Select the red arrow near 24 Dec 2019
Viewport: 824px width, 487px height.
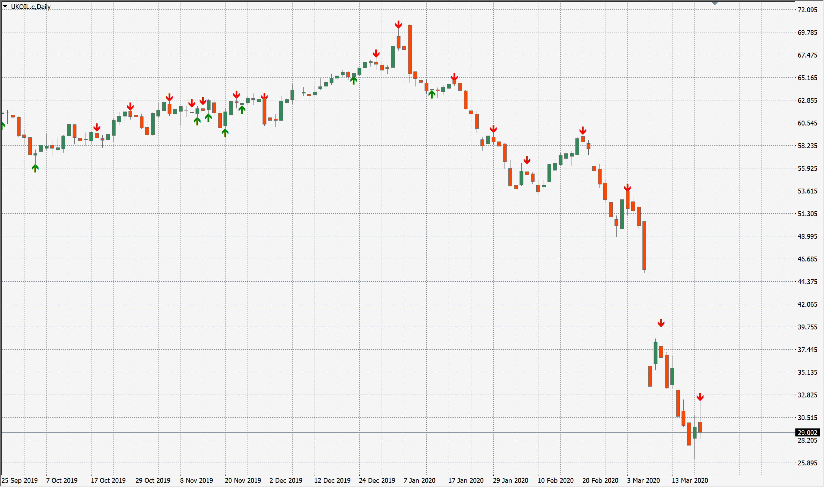[x=376, y=54]
